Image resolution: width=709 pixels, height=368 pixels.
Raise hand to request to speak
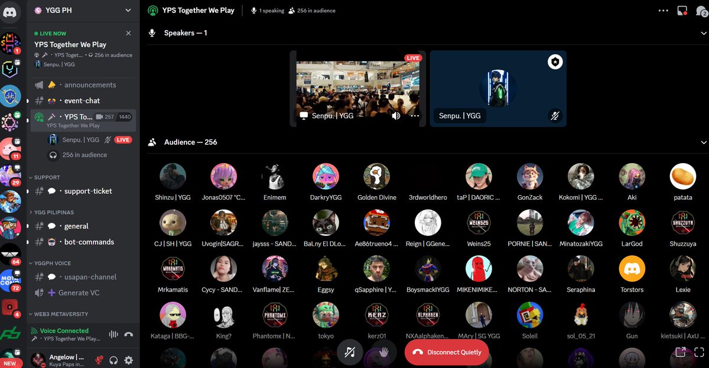[x=383, y=352]
